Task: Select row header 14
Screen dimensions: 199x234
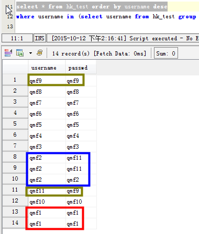Action: tap(15, 223)
